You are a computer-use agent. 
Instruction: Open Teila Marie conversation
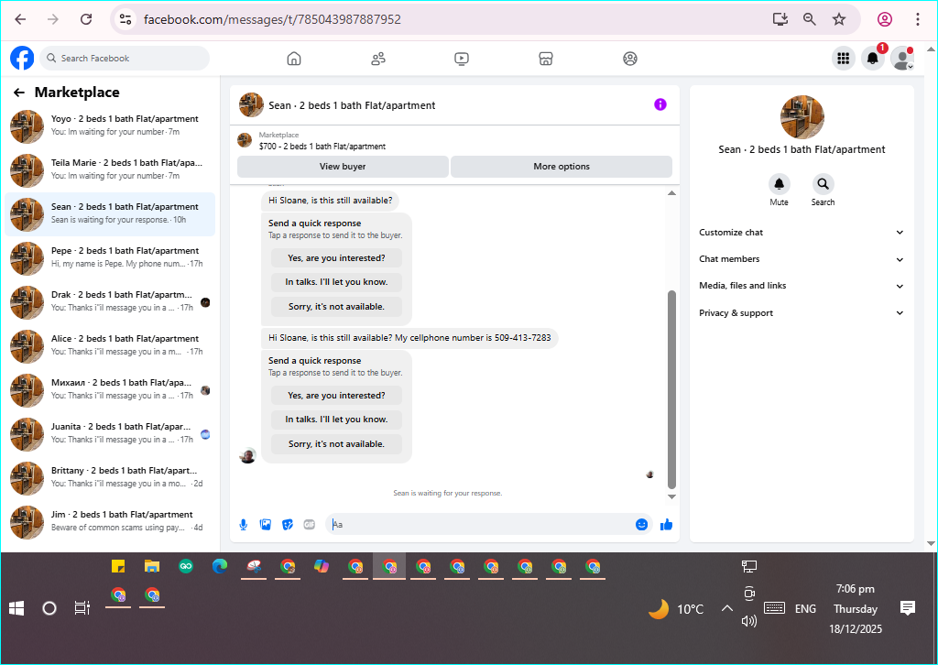point(110,169)
